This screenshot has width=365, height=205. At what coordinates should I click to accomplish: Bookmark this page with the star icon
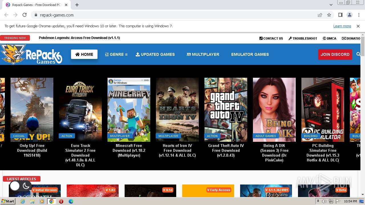pos(329,15)
